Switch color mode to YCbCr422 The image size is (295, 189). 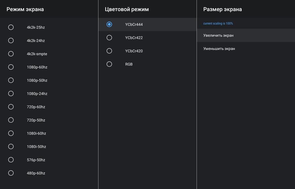[x=109, y=38]
